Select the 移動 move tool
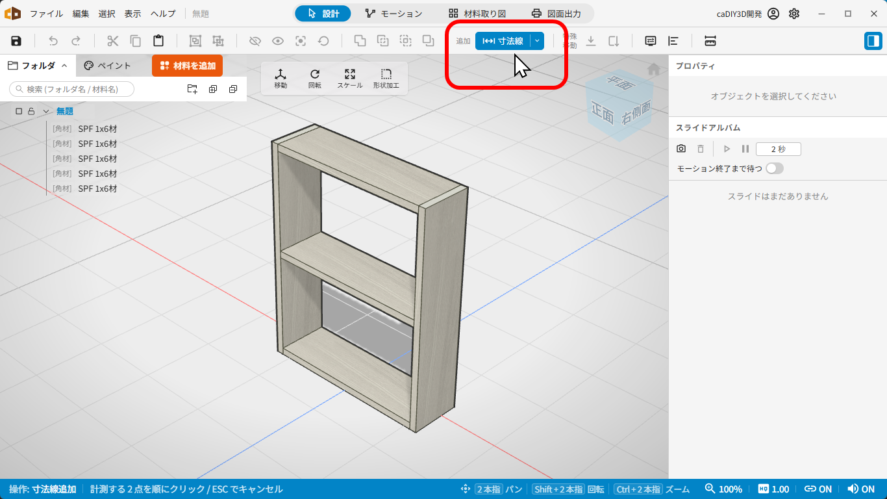 (281, 79)
